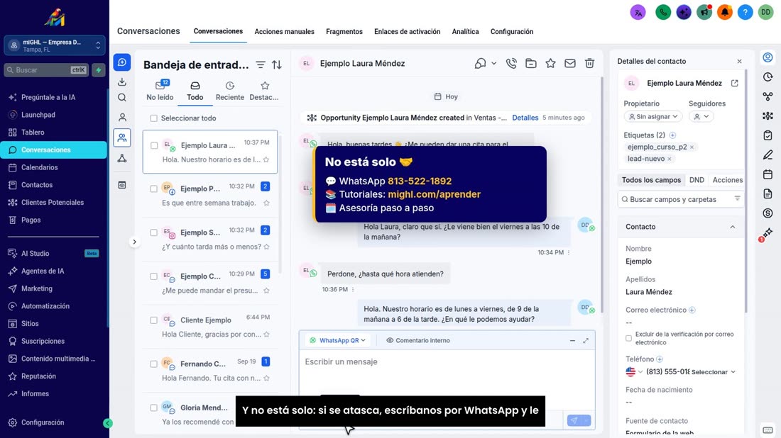781x438 pixels.
Task: Open the orange notifications bell
Action: (x=725, y=12)
